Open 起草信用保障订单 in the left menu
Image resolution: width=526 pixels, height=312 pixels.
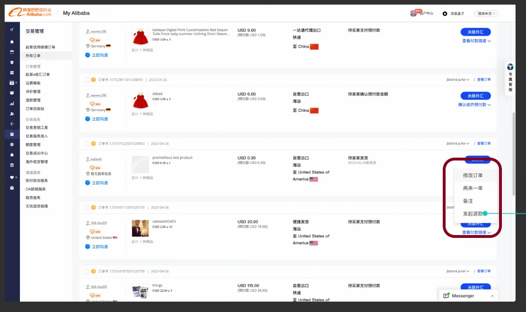point(40,47)
